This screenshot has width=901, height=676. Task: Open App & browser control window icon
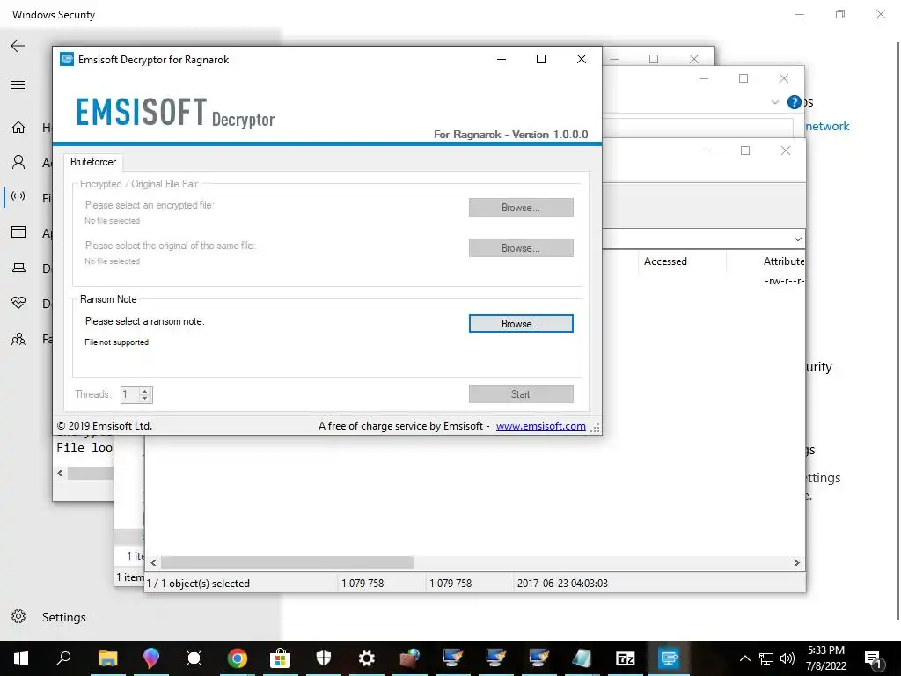(x=18, y=232)
